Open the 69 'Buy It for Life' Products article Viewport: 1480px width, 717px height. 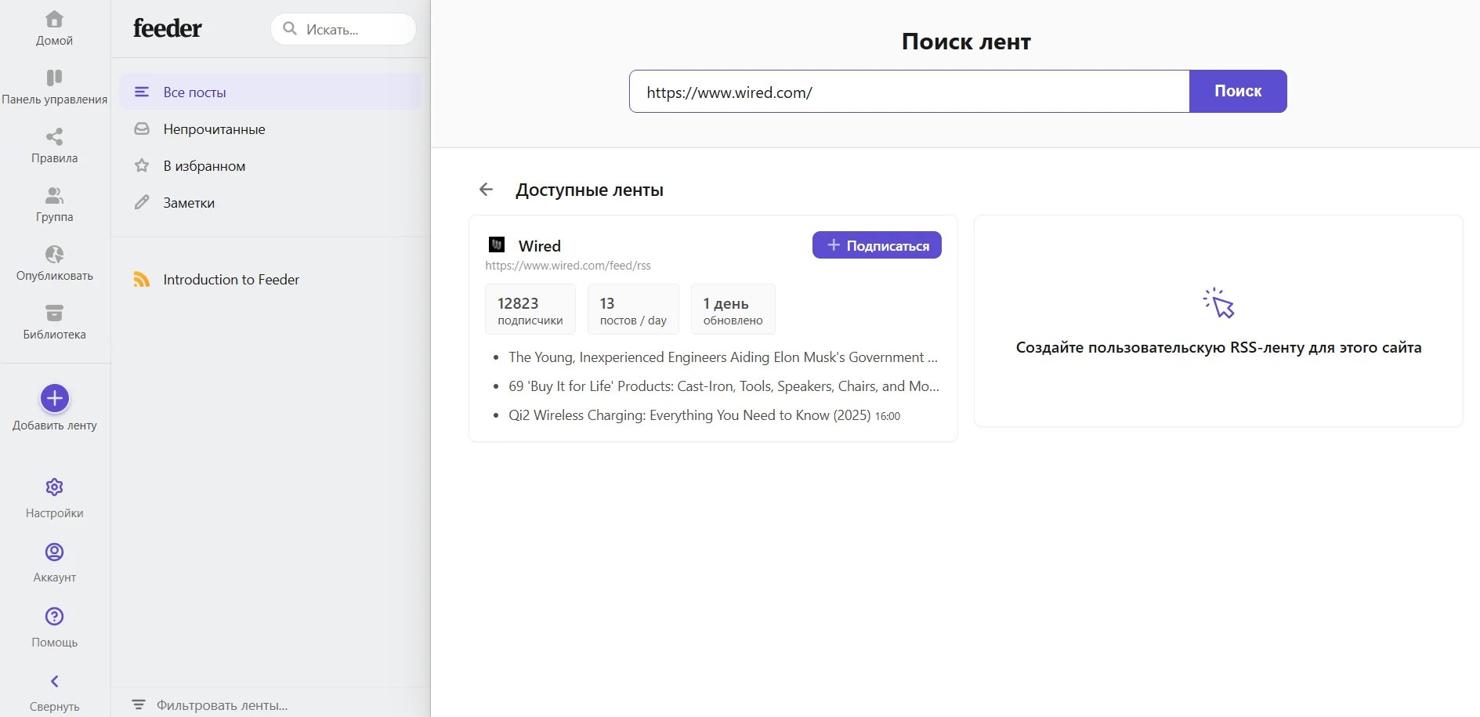pos(724,386)
